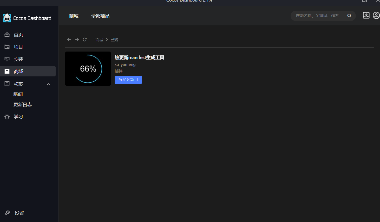Screen dimensions: 380x222
Task: Collapse the 动态 section chevron
Action: click(x=48, y=84)
